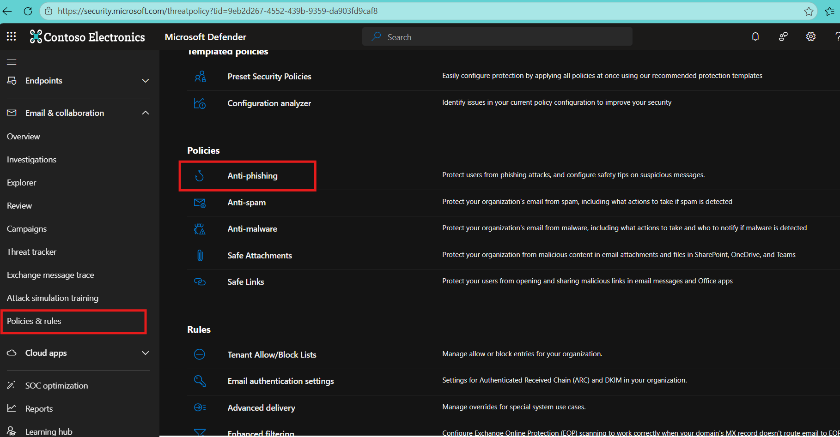Click the Tenant Allow/Block Lists icon
840x437 pixels.
pos(200,354)
